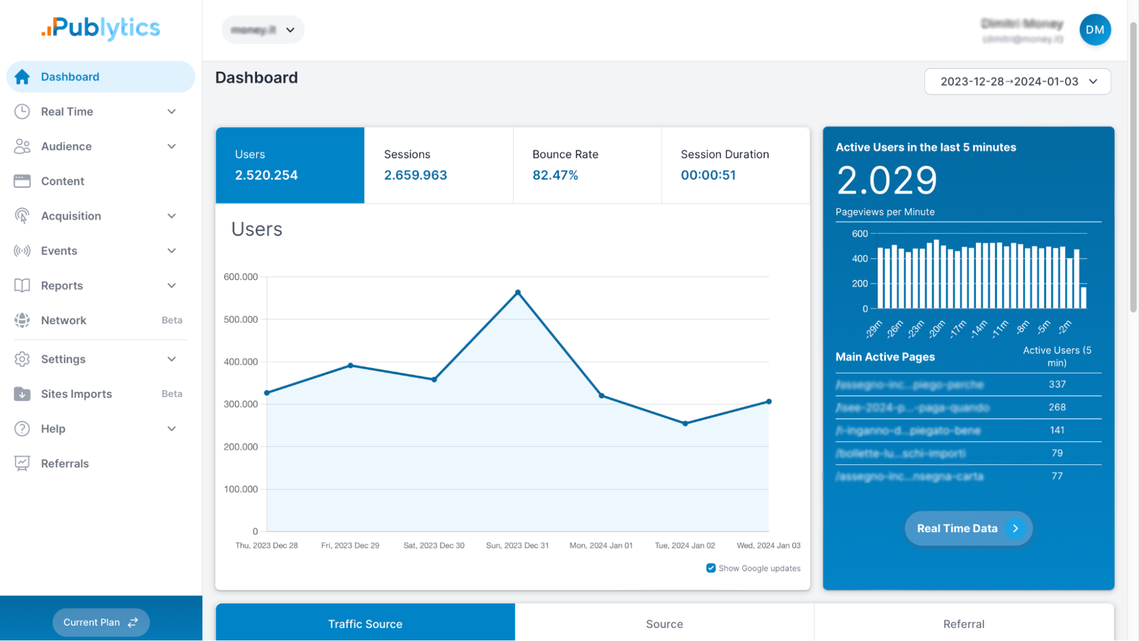This screenshot has height=641, width=1139.
Task: Open the Dashboard menu item
Action: (101, 77)
